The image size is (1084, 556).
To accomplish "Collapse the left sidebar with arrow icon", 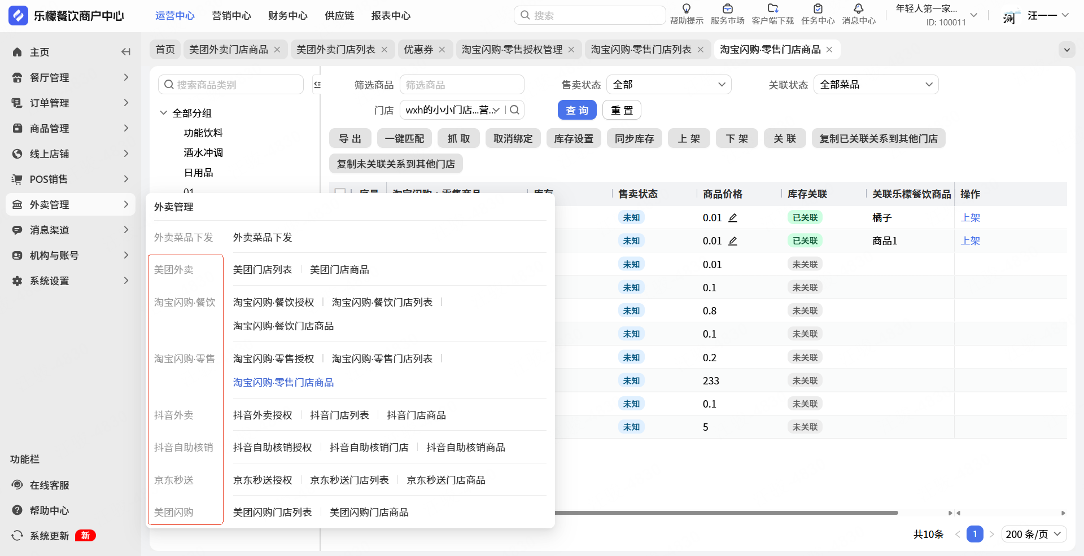I will [126, 52].
